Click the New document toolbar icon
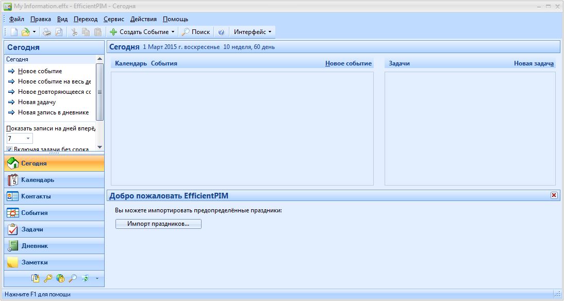The image size is (564, 301). click(x=14, y=32)
